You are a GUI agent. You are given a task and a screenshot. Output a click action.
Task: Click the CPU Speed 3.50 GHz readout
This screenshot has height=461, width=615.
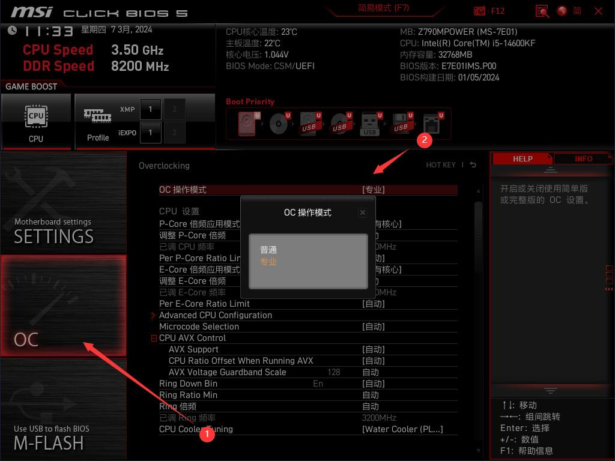pos(93,50)
